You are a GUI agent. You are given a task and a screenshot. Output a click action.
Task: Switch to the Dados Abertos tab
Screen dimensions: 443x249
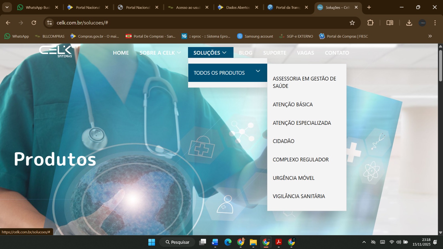pos(238,7)
